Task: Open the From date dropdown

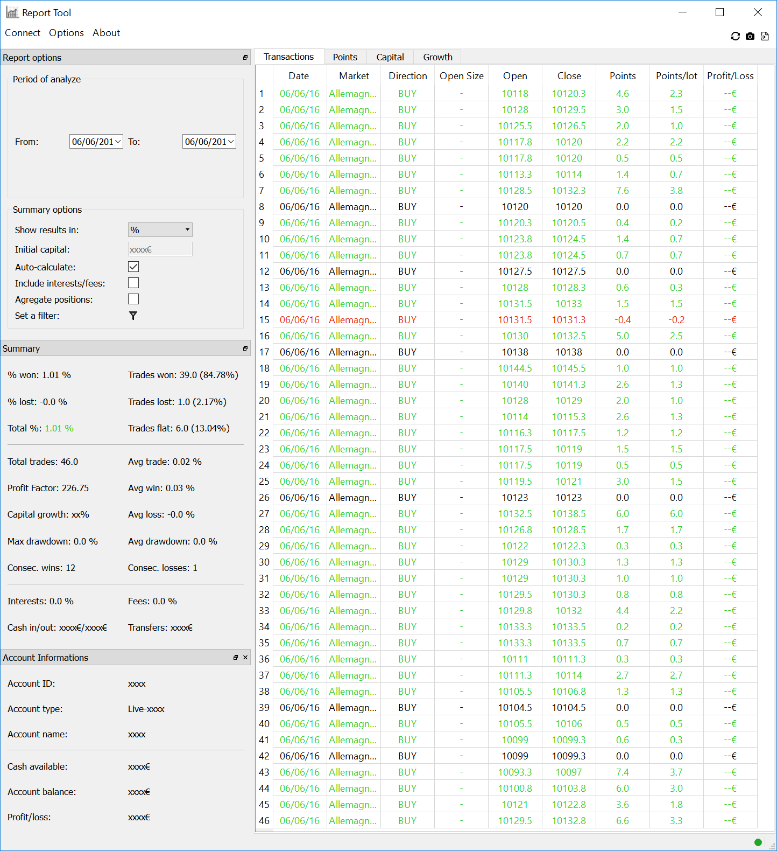Action: coord(118,142)
